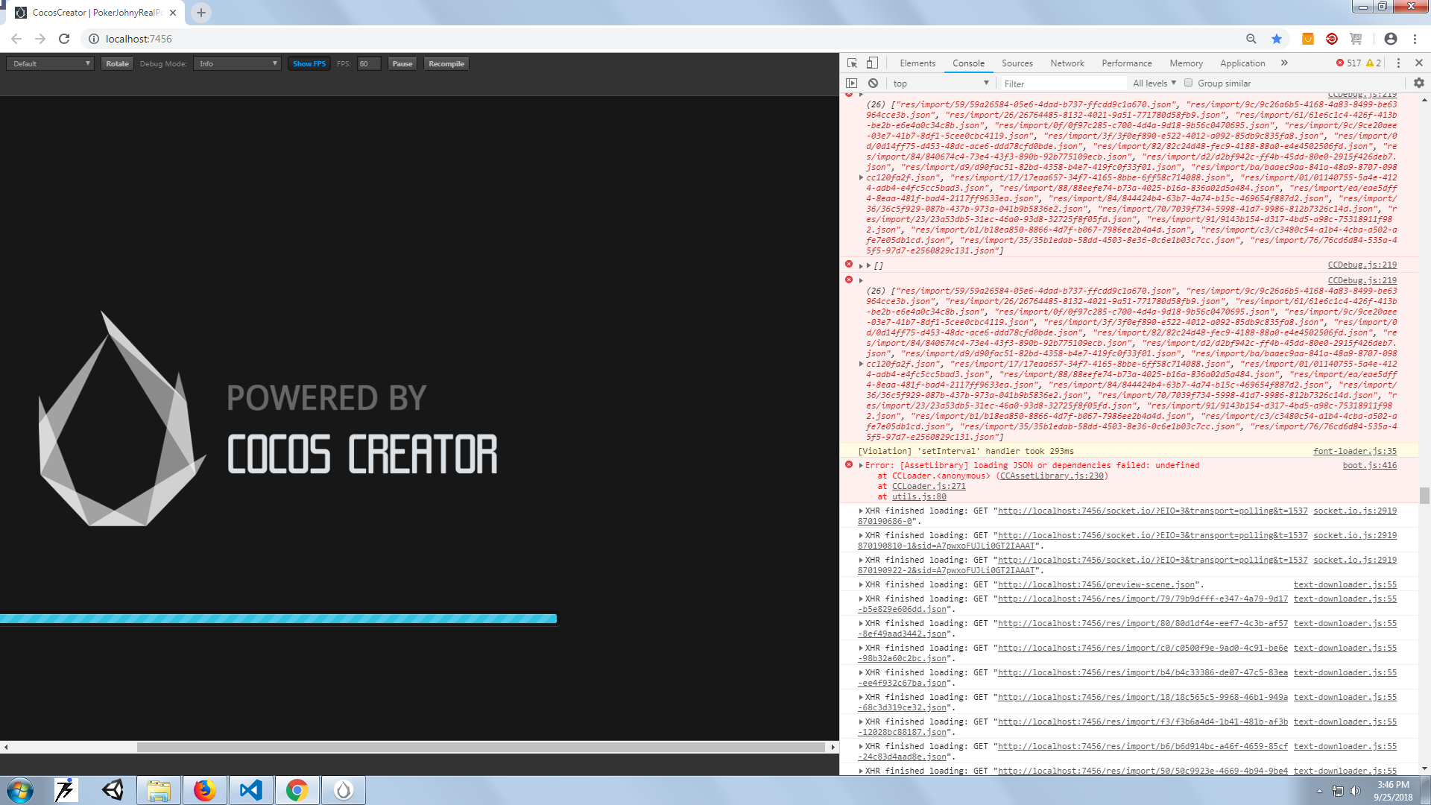1431x805 pixels.
Task: Open a new browser tab
Action: coord(201,13)
